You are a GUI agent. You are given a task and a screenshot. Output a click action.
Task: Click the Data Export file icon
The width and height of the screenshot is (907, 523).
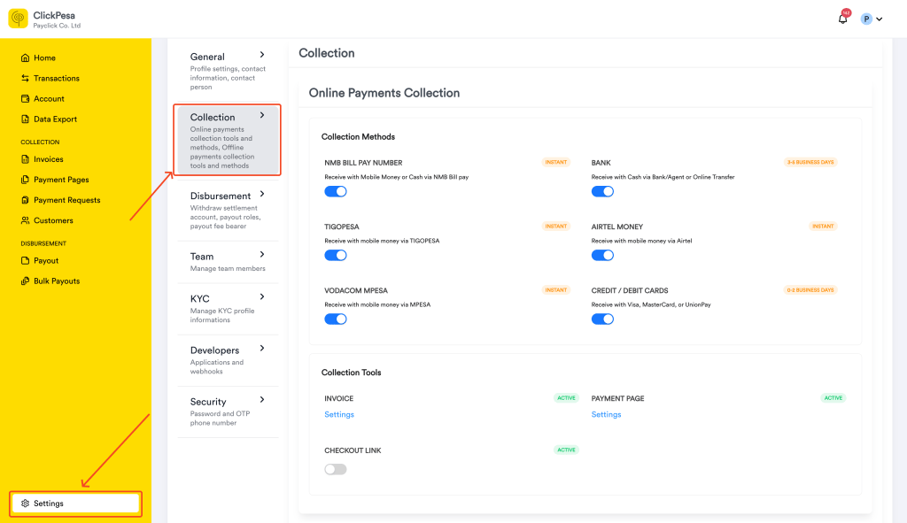click(25, 119)
